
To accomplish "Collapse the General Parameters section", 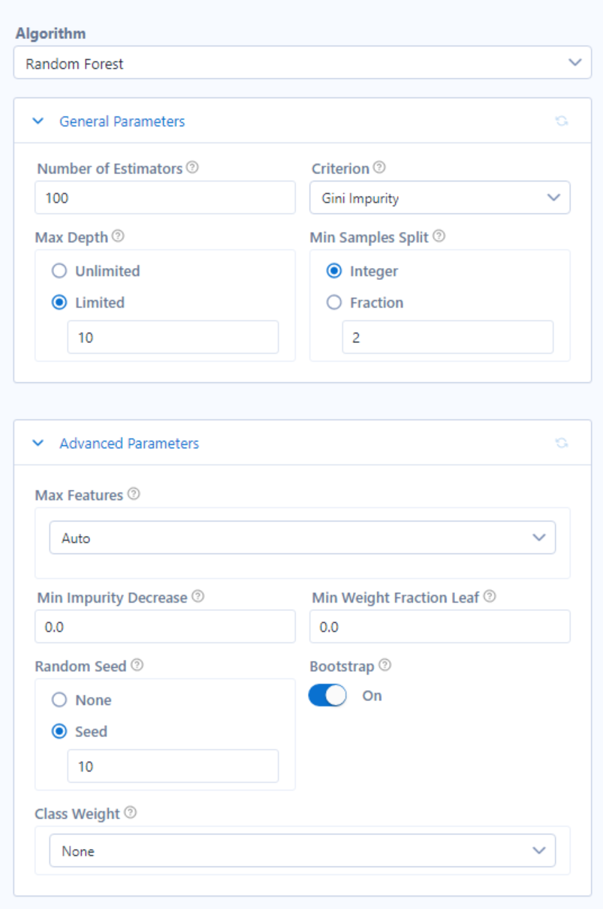I will tap(38, 121).
